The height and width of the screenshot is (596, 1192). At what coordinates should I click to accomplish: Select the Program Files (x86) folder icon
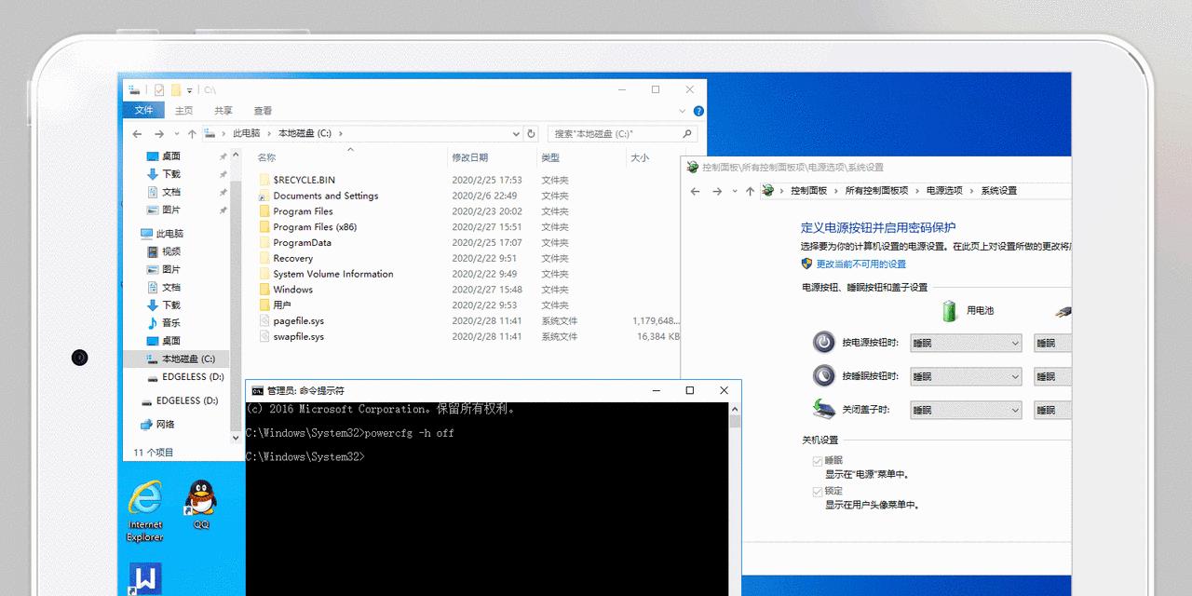(x=264, y=227)
